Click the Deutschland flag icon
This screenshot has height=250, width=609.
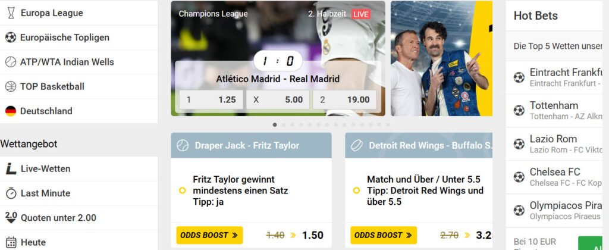11,111
